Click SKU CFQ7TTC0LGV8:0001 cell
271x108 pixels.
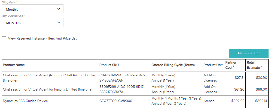[116, 101]
